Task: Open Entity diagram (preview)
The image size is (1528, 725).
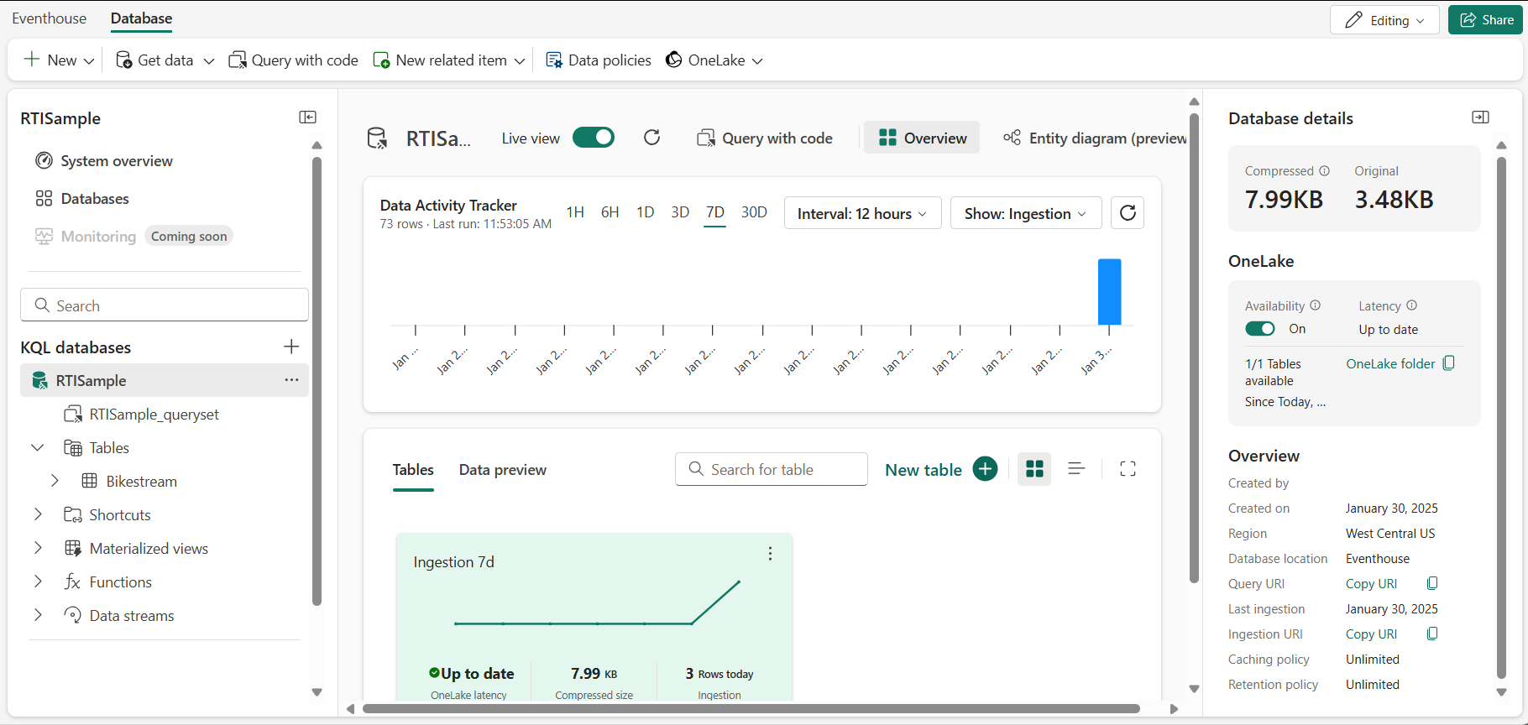Action: [1095, 138]
